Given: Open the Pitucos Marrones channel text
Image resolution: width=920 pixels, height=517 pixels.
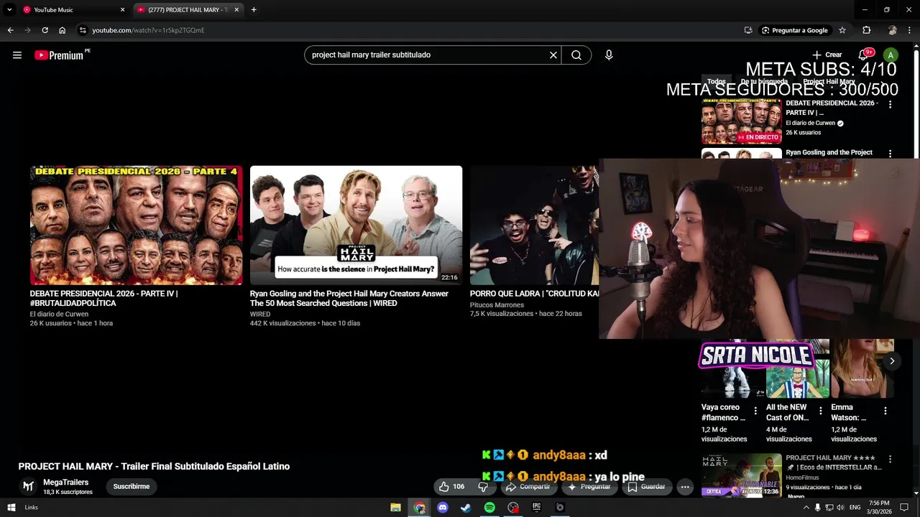Looking at the screenshot, I should pos(497,305).
